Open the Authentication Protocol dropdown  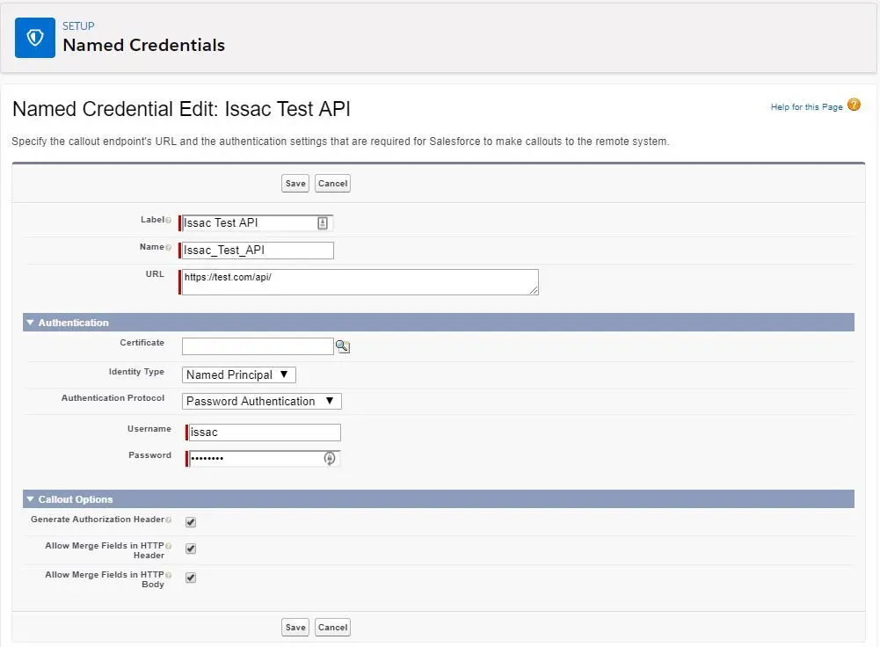261,401
